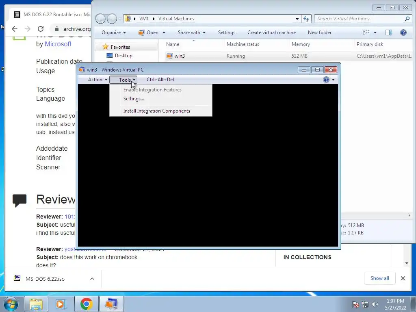Click the Explorer help icon
416x312 pixels.
[x=403, y=32]
